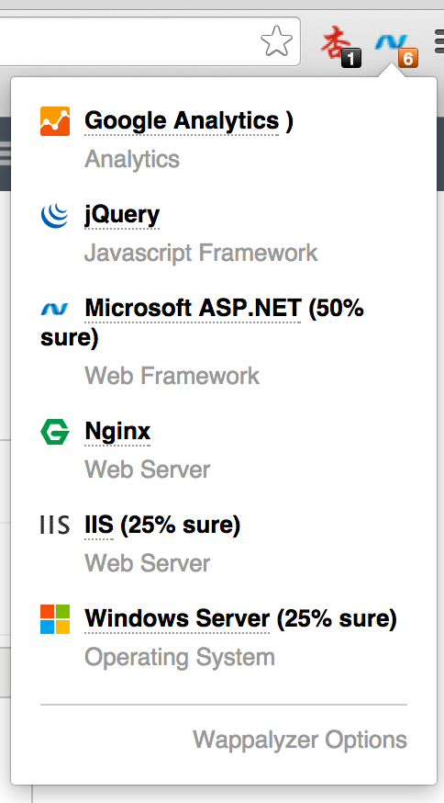Click the bookmark star in address bar

tap(277, 41)
